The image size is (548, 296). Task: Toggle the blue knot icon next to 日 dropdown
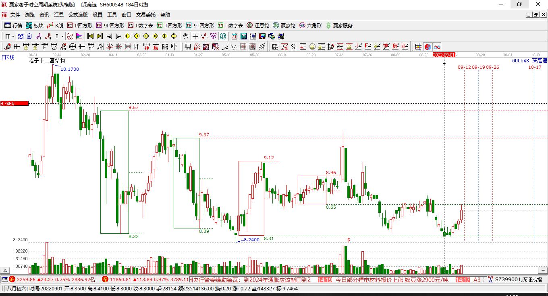(21, 36)
